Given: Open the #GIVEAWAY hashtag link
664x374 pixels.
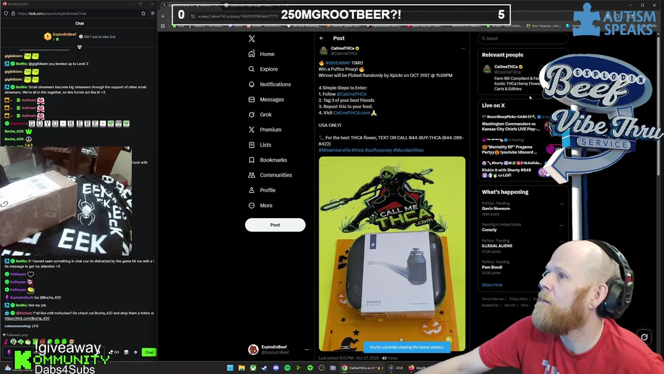Looking at the screenshot, I should 338,63.
